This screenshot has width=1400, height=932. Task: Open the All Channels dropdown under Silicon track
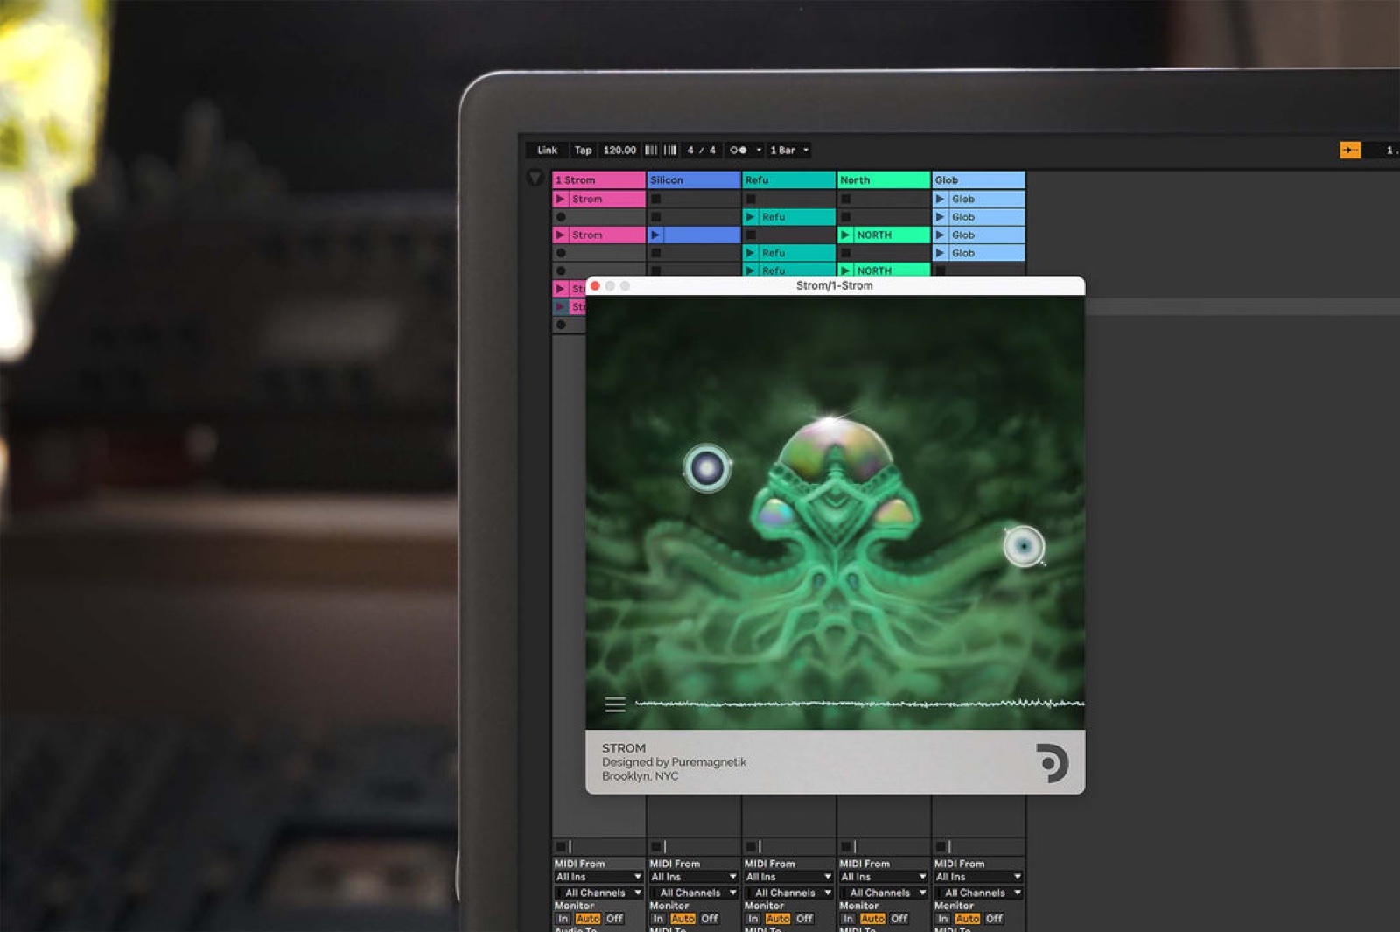(693, 893)
